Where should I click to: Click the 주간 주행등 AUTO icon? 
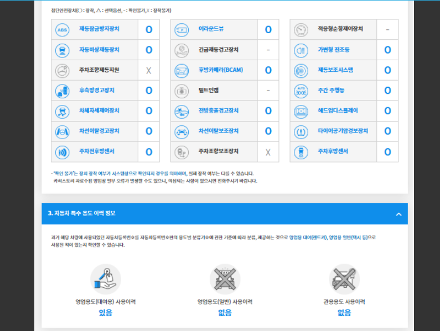301,91
